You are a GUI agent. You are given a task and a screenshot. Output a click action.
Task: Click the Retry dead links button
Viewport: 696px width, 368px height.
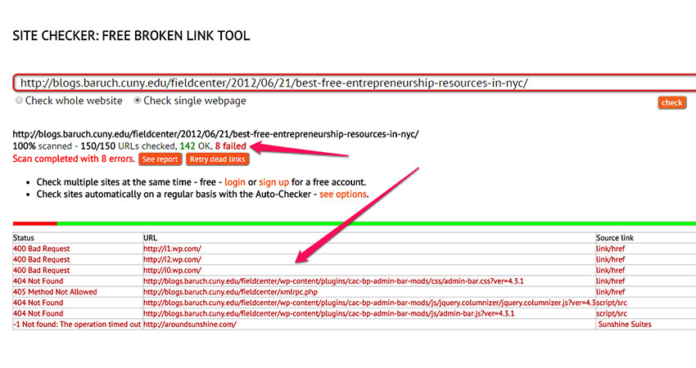[x=218, y=159]
